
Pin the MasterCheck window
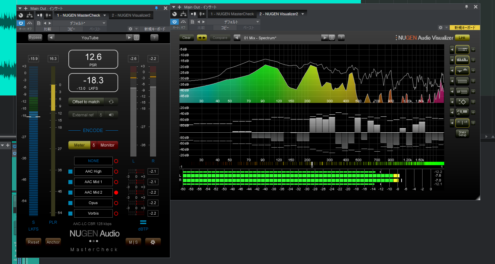156,8
